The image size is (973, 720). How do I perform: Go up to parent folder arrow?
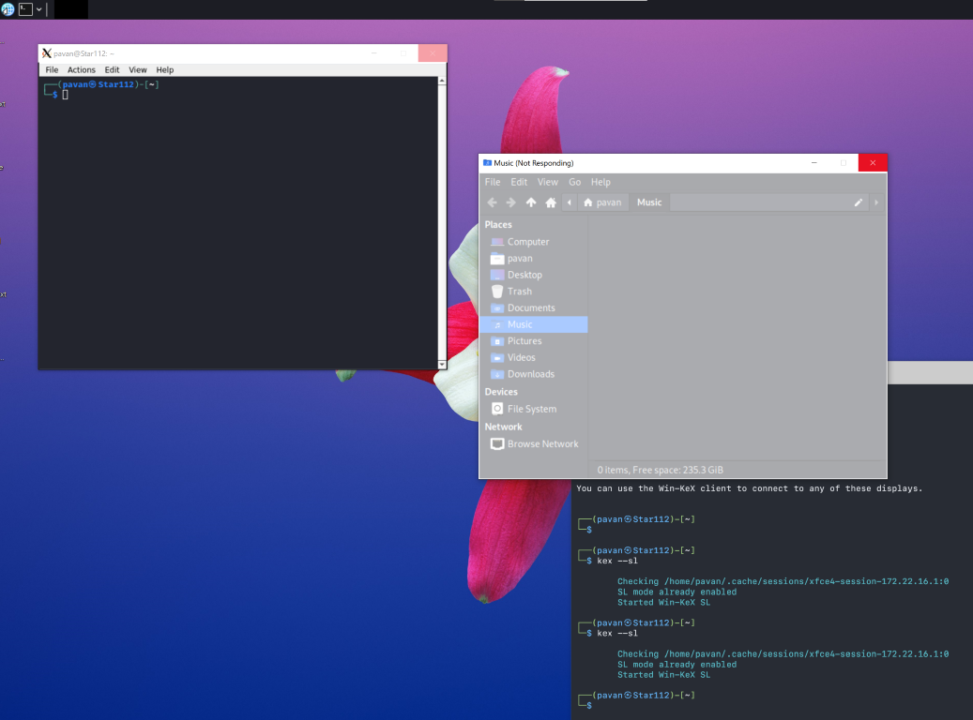[x=531, y=202]
